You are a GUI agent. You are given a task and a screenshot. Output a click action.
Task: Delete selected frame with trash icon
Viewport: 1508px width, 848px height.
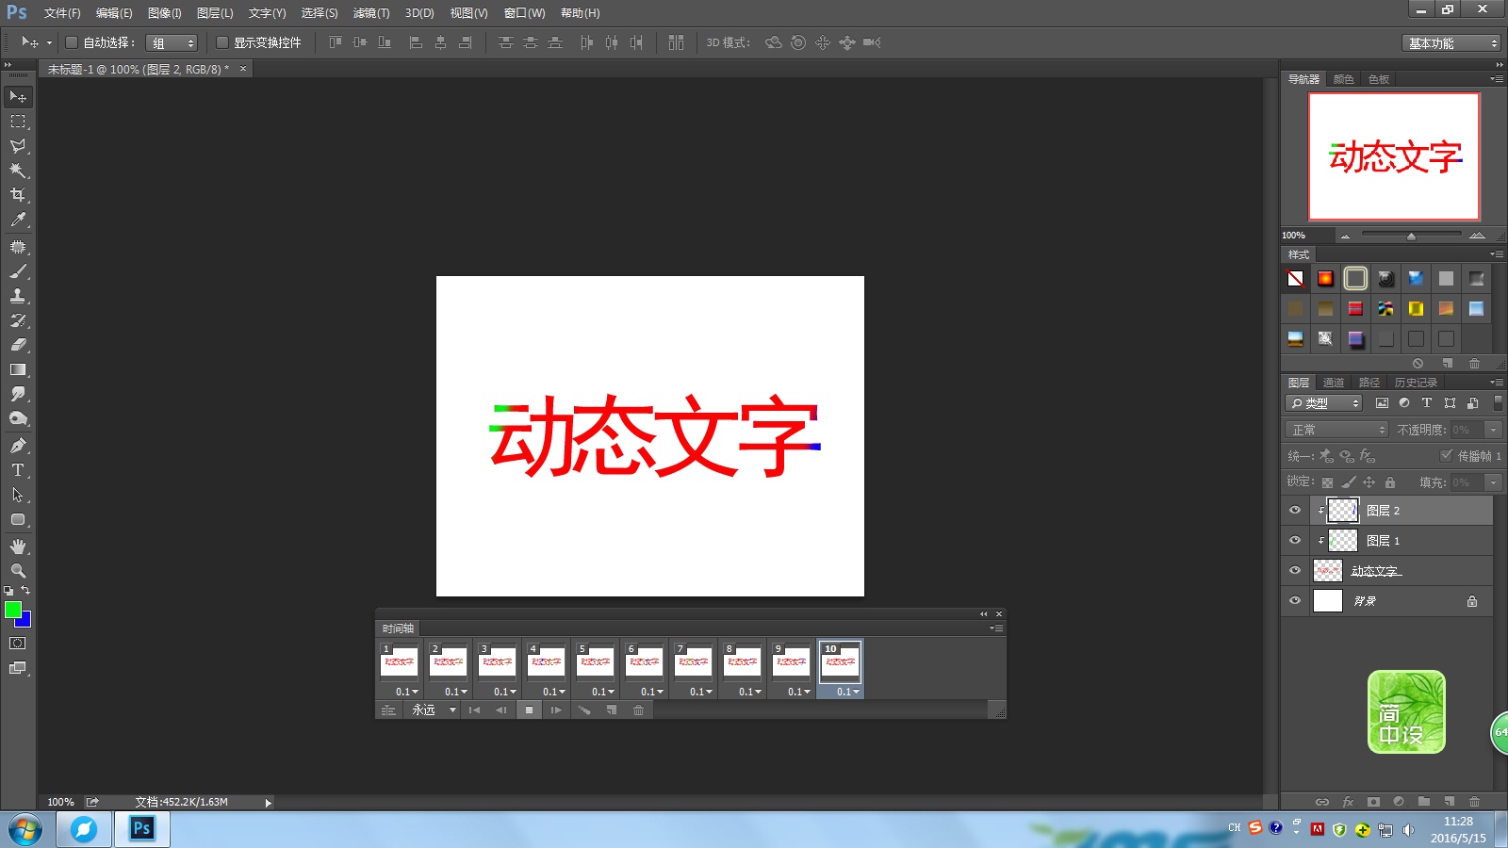click(x=638, y=710)
